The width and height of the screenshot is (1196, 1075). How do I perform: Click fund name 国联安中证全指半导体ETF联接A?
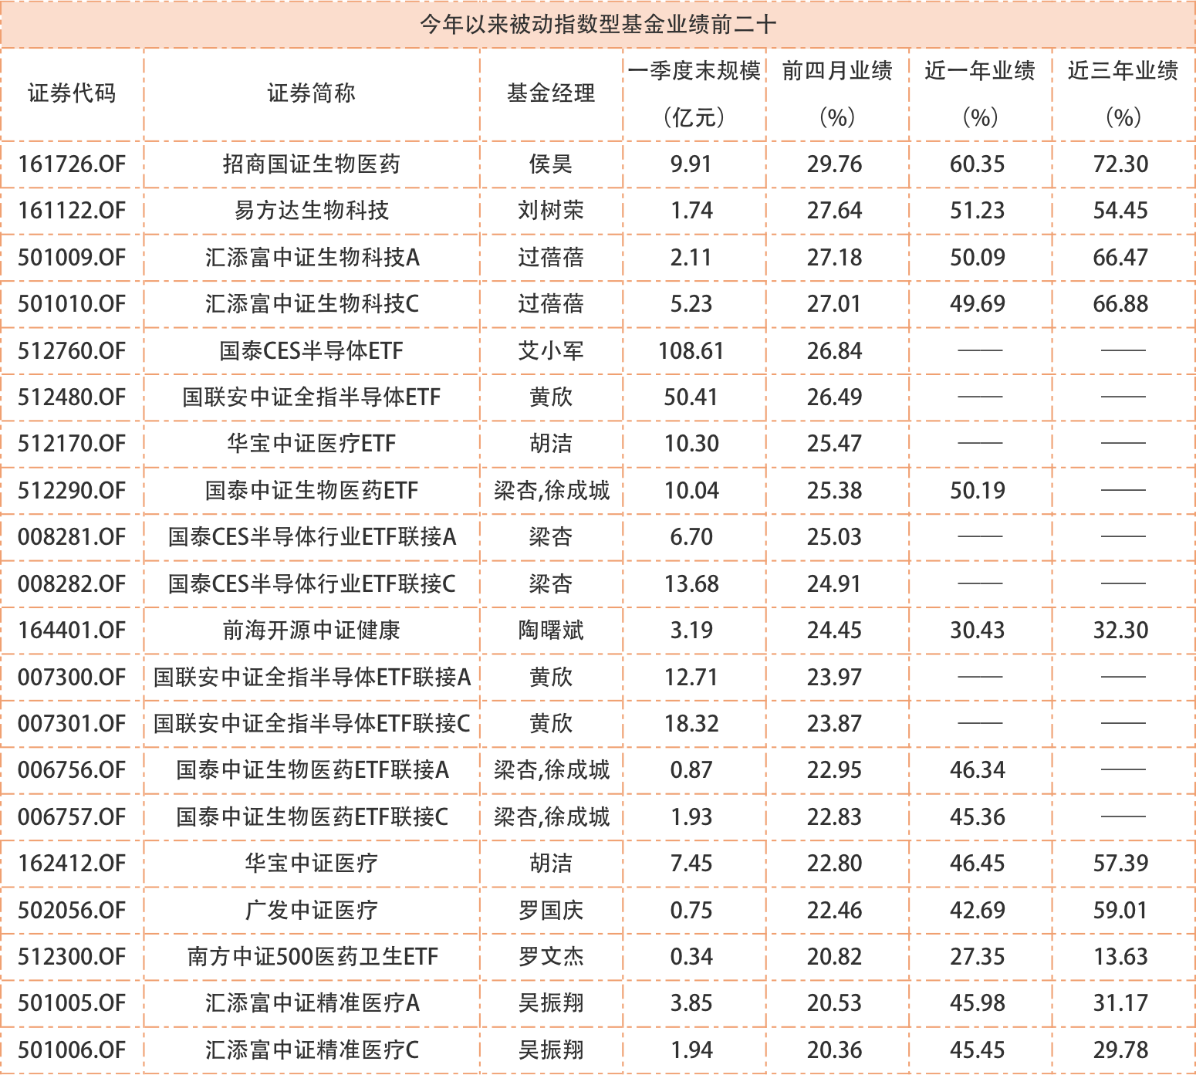[x=312, y=678]
